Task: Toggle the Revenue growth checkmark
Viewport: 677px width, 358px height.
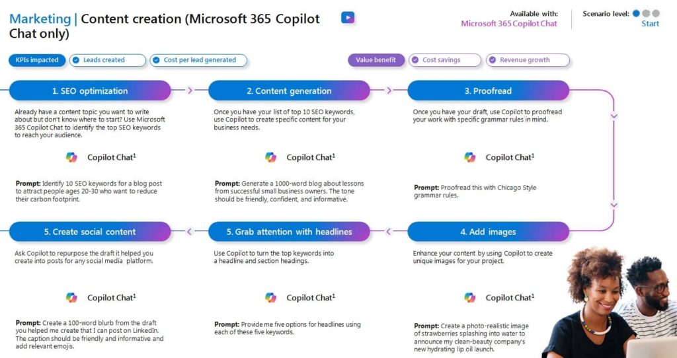Action: [x=492, y=60]
